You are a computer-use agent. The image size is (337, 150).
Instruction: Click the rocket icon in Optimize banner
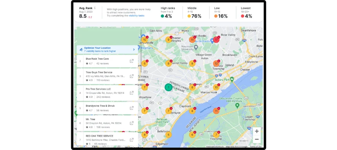click(81, 50)
